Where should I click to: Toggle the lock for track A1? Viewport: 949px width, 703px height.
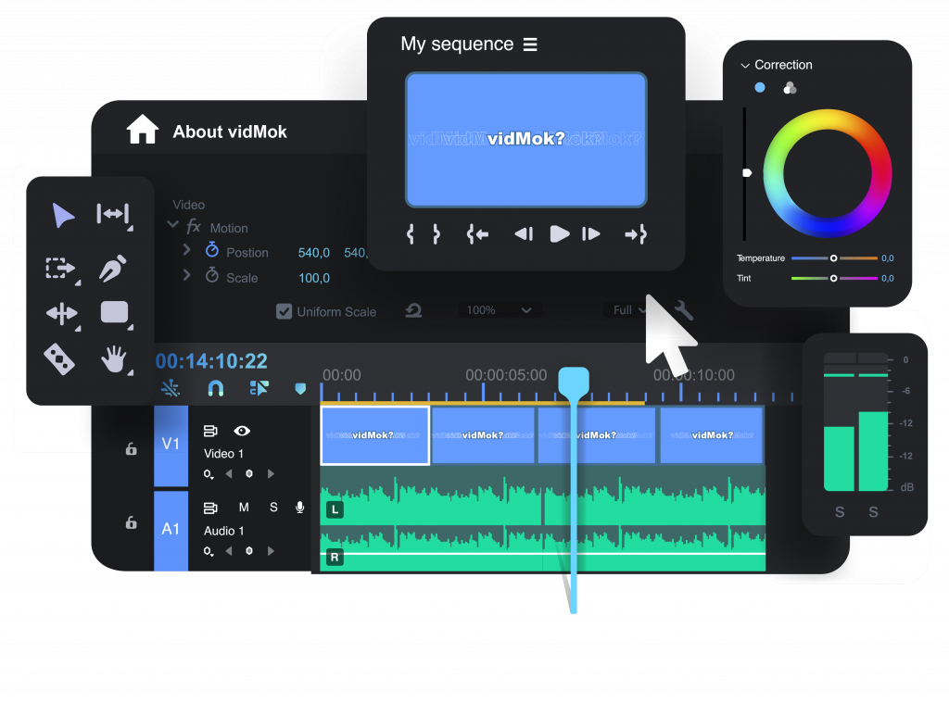tap(131, 521)
